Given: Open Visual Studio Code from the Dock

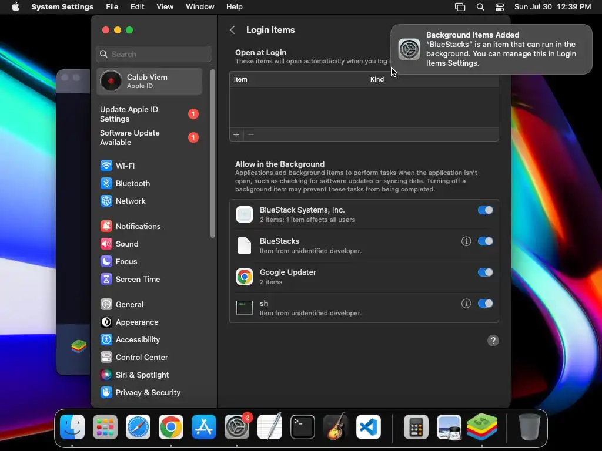Looking at the screenshot, I should [369, 427].
